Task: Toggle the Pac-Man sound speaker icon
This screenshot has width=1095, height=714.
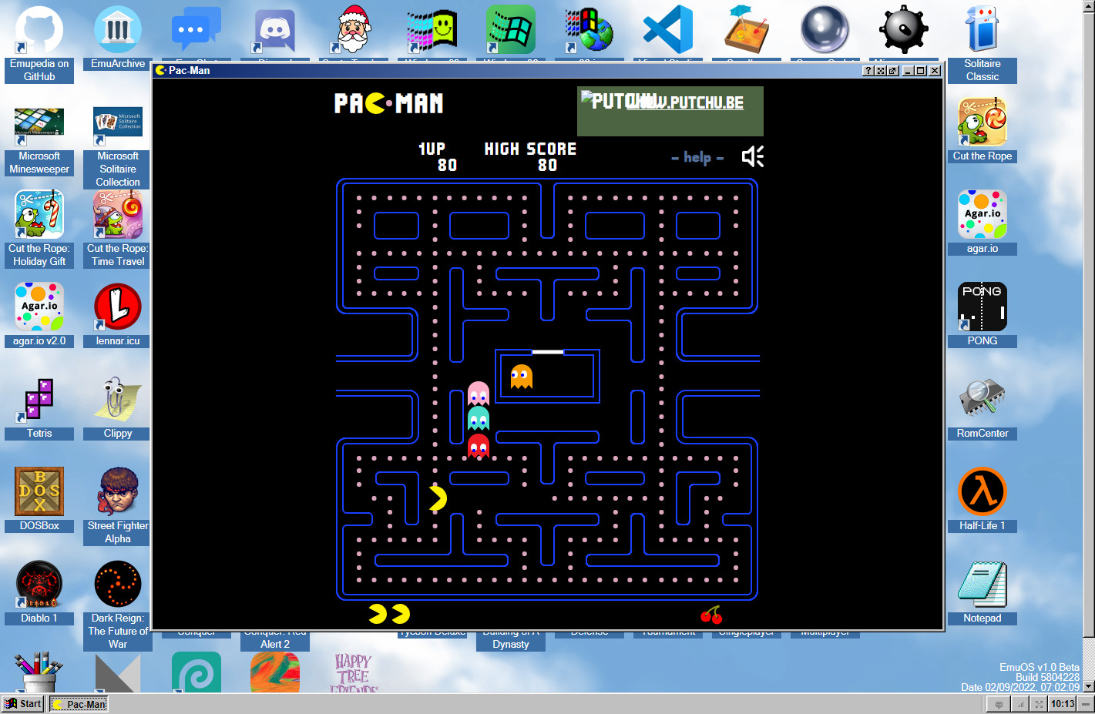Action: (752, 156)
